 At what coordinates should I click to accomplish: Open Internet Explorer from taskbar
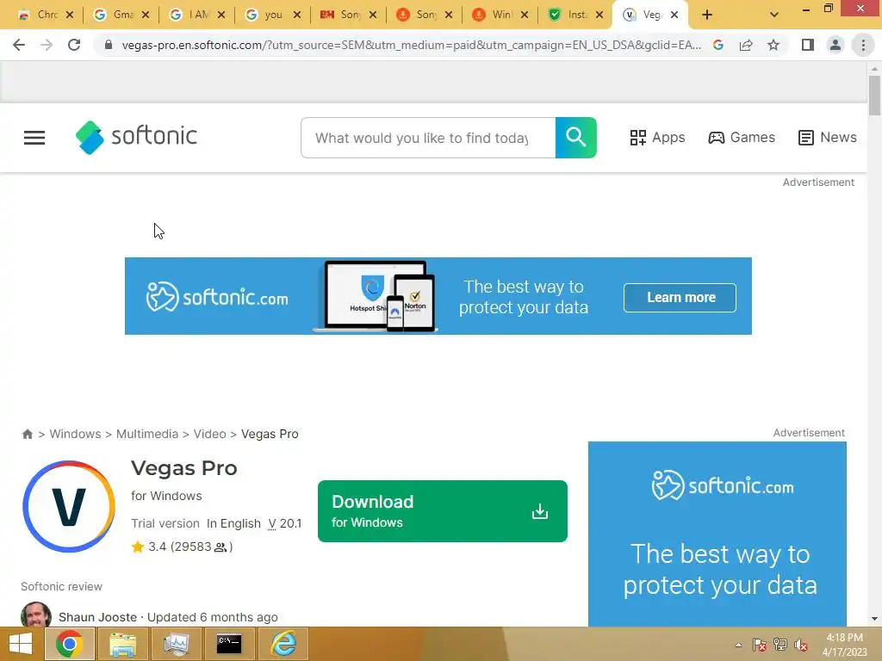coord(283,644)
